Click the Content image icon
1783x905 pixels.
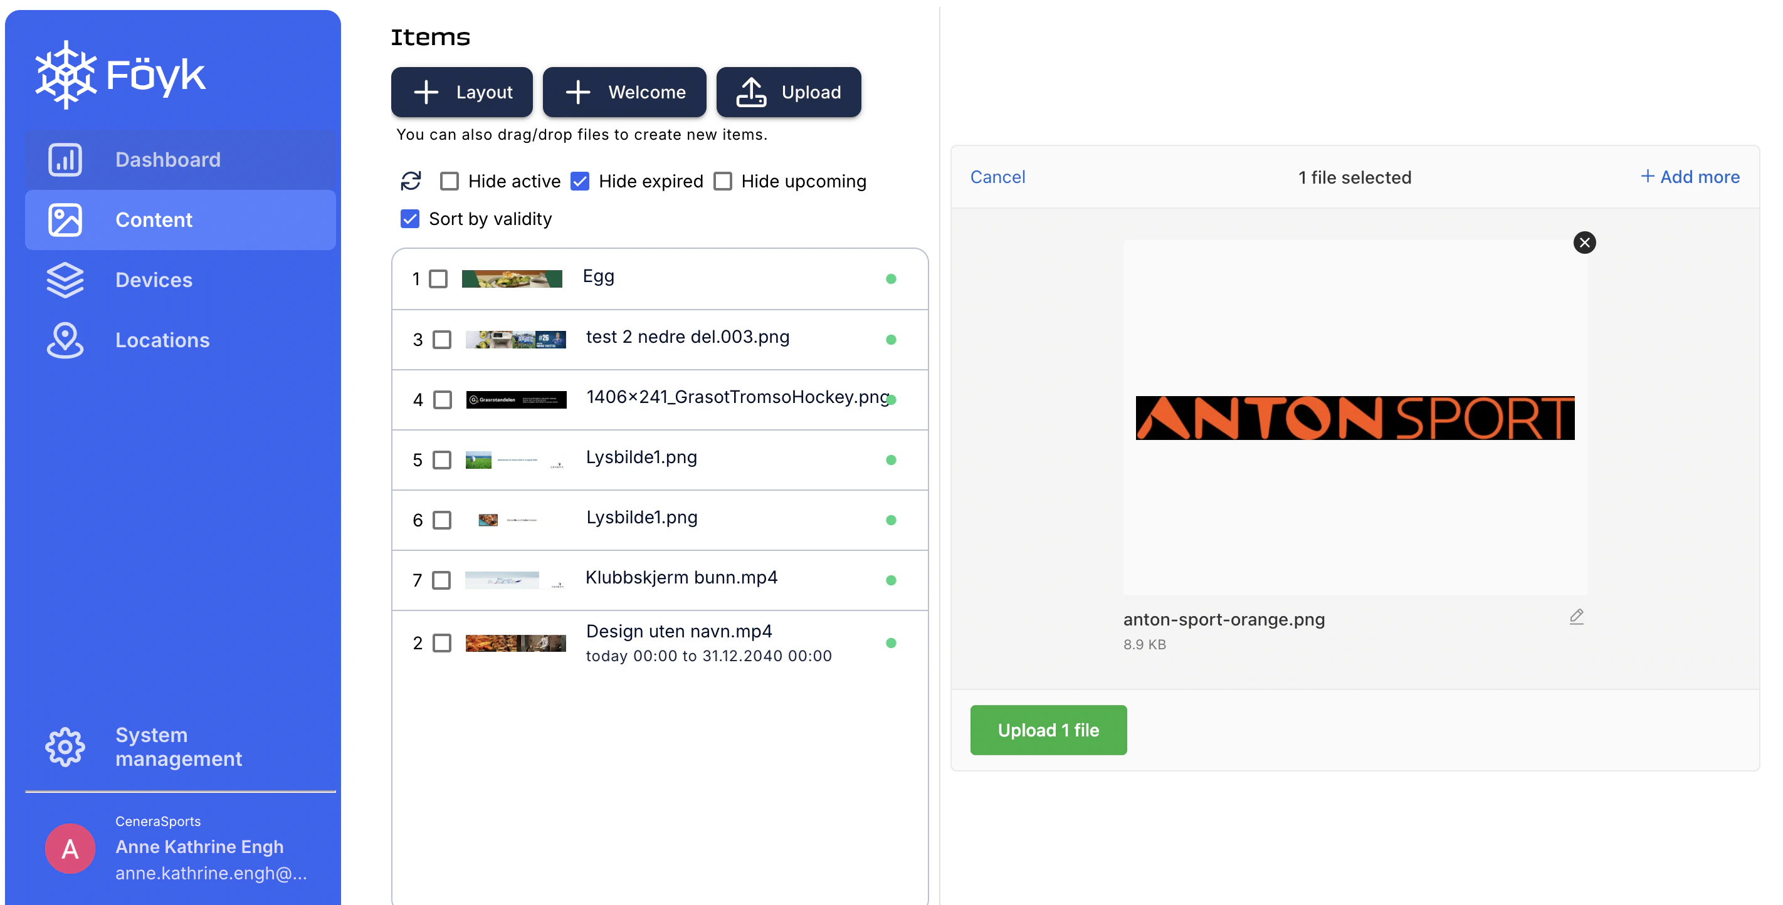(x=65, y=220)
